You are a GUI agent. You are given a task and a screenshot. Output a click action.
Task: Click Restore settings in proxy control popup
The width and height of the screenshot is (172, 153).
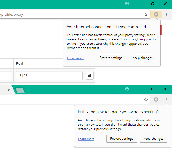pyautogui.click(x=111, y=58)
